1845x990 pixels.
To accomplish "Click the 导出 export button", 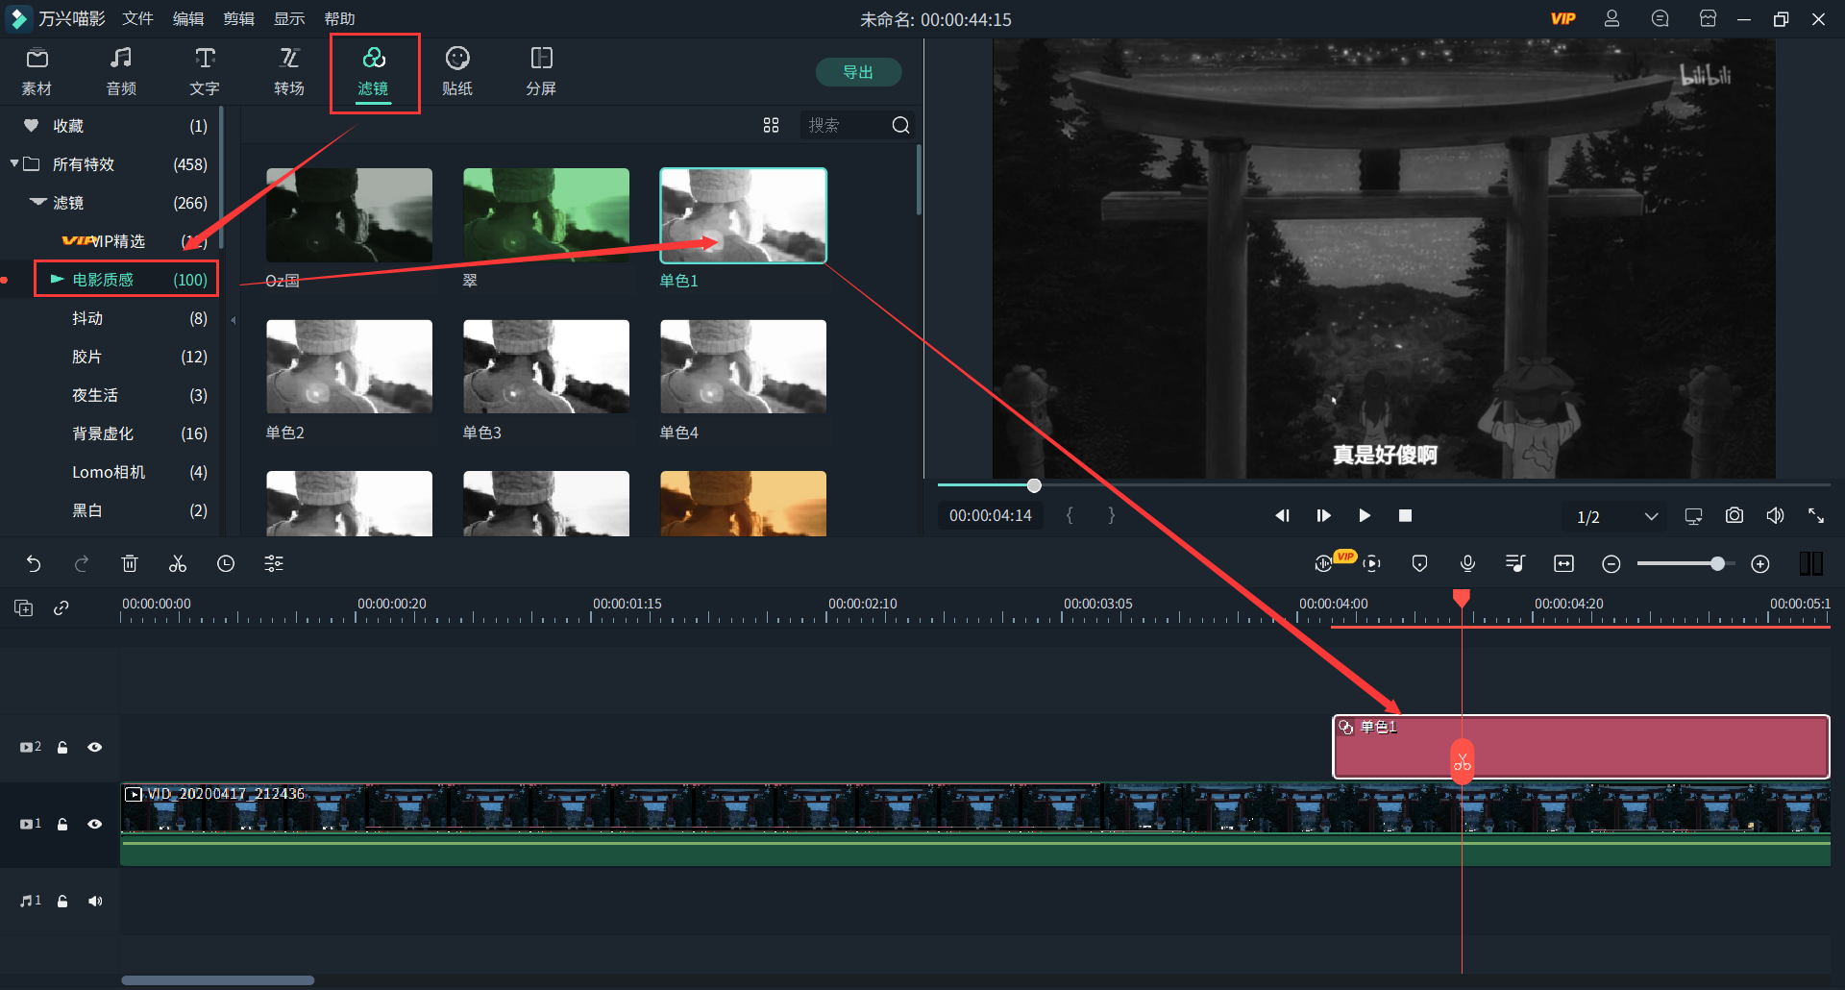I will [x=858, y=72].
